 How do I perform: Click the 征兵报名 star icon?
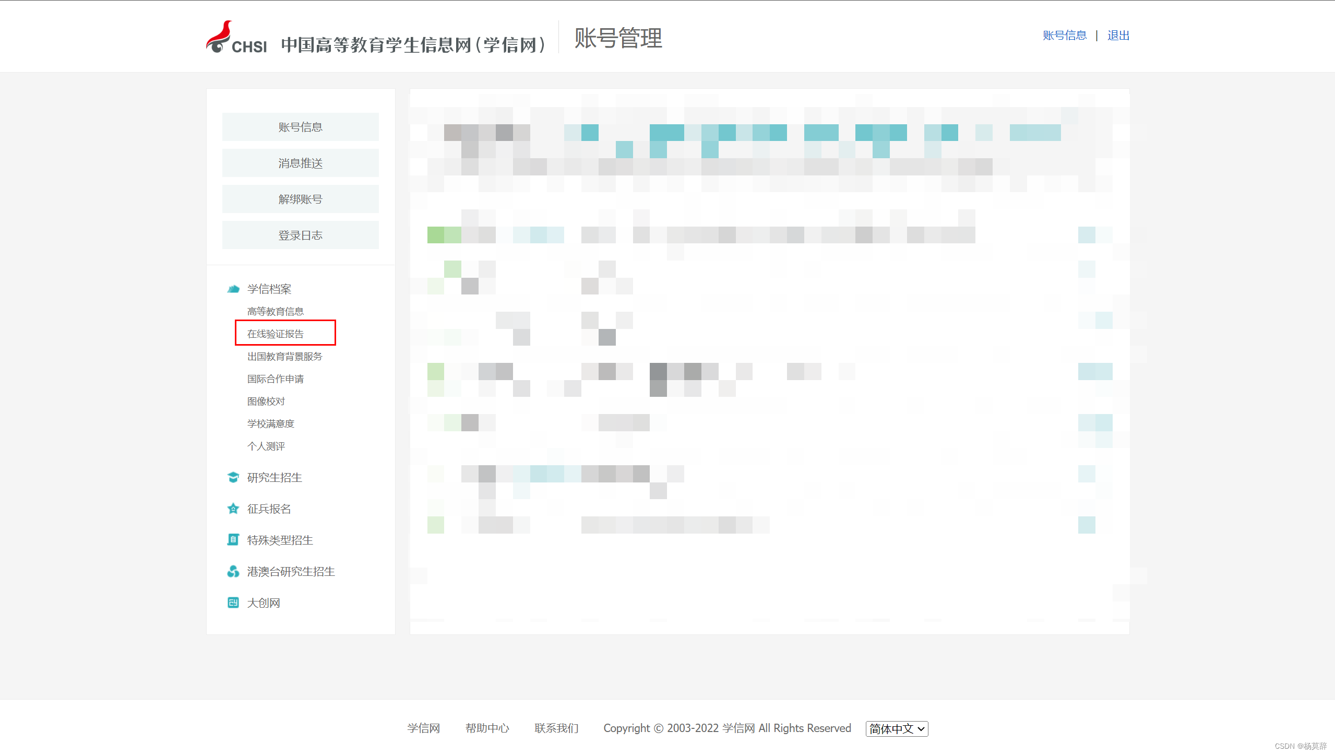tap(233, 509)
